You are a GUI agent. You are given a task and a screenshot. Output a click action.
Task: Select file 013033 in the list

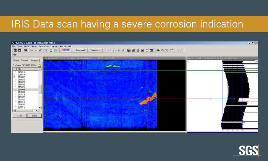[21, 92]
